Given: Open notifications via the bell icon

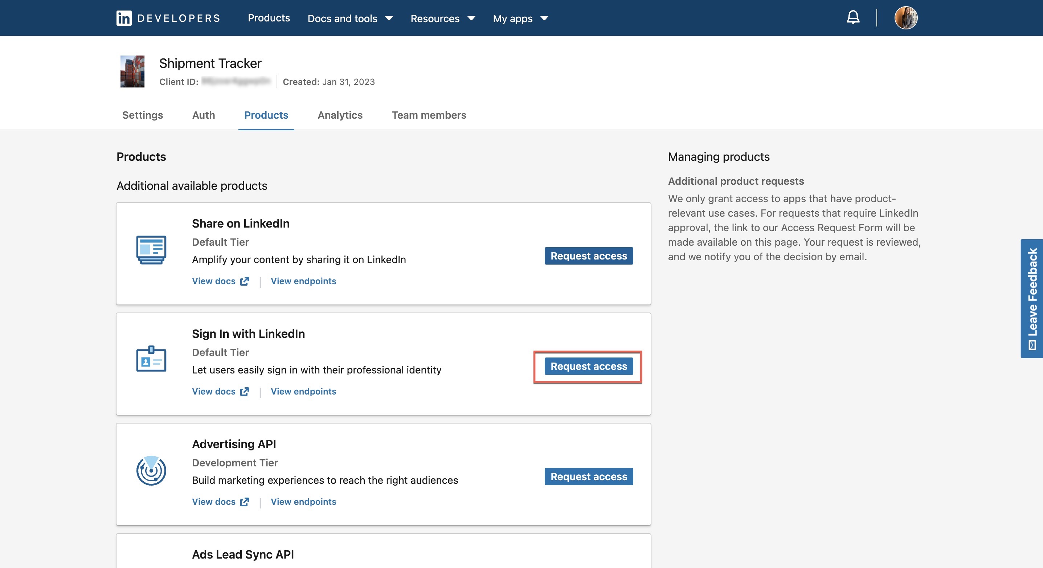Looking at the screenshot, I should click(852, 17).
